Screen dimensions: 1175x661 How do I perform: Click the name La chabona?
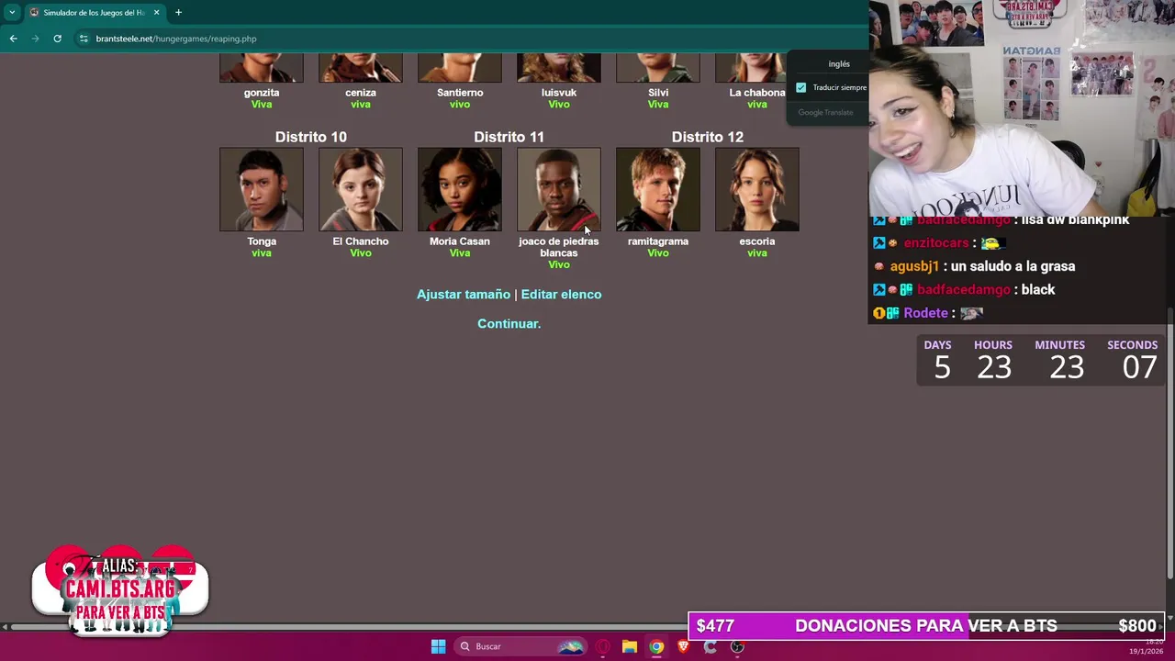click(757, 93)
